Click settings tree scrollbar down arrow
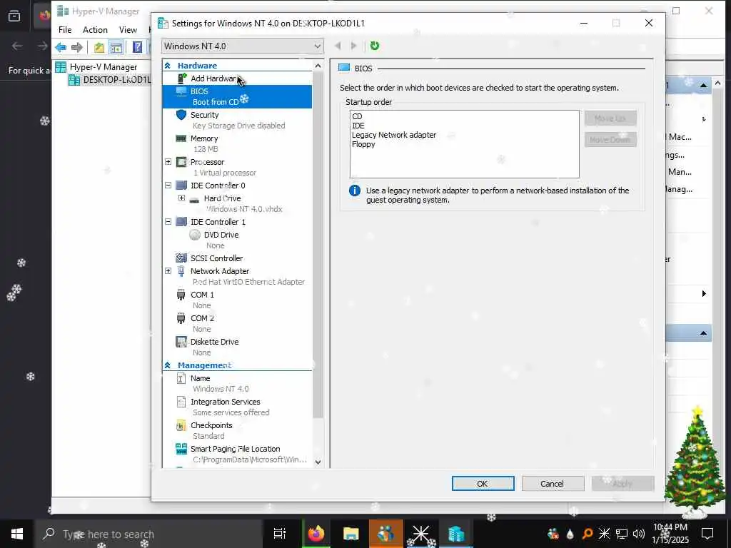Image resolution: width=731 pixels, height=548 pixels. coord(318,462)
